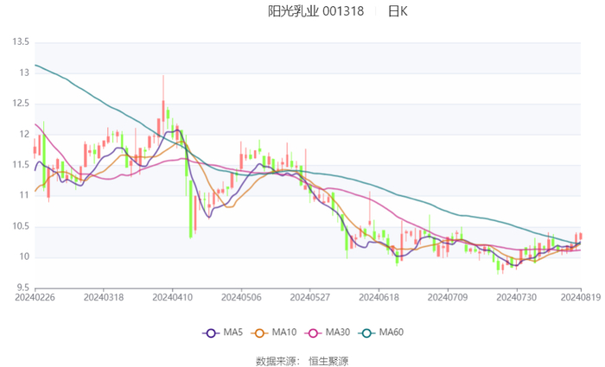Screen dimensions: 605x367
Task: Click the 20240410 date axis label
Action: point(173,298)
